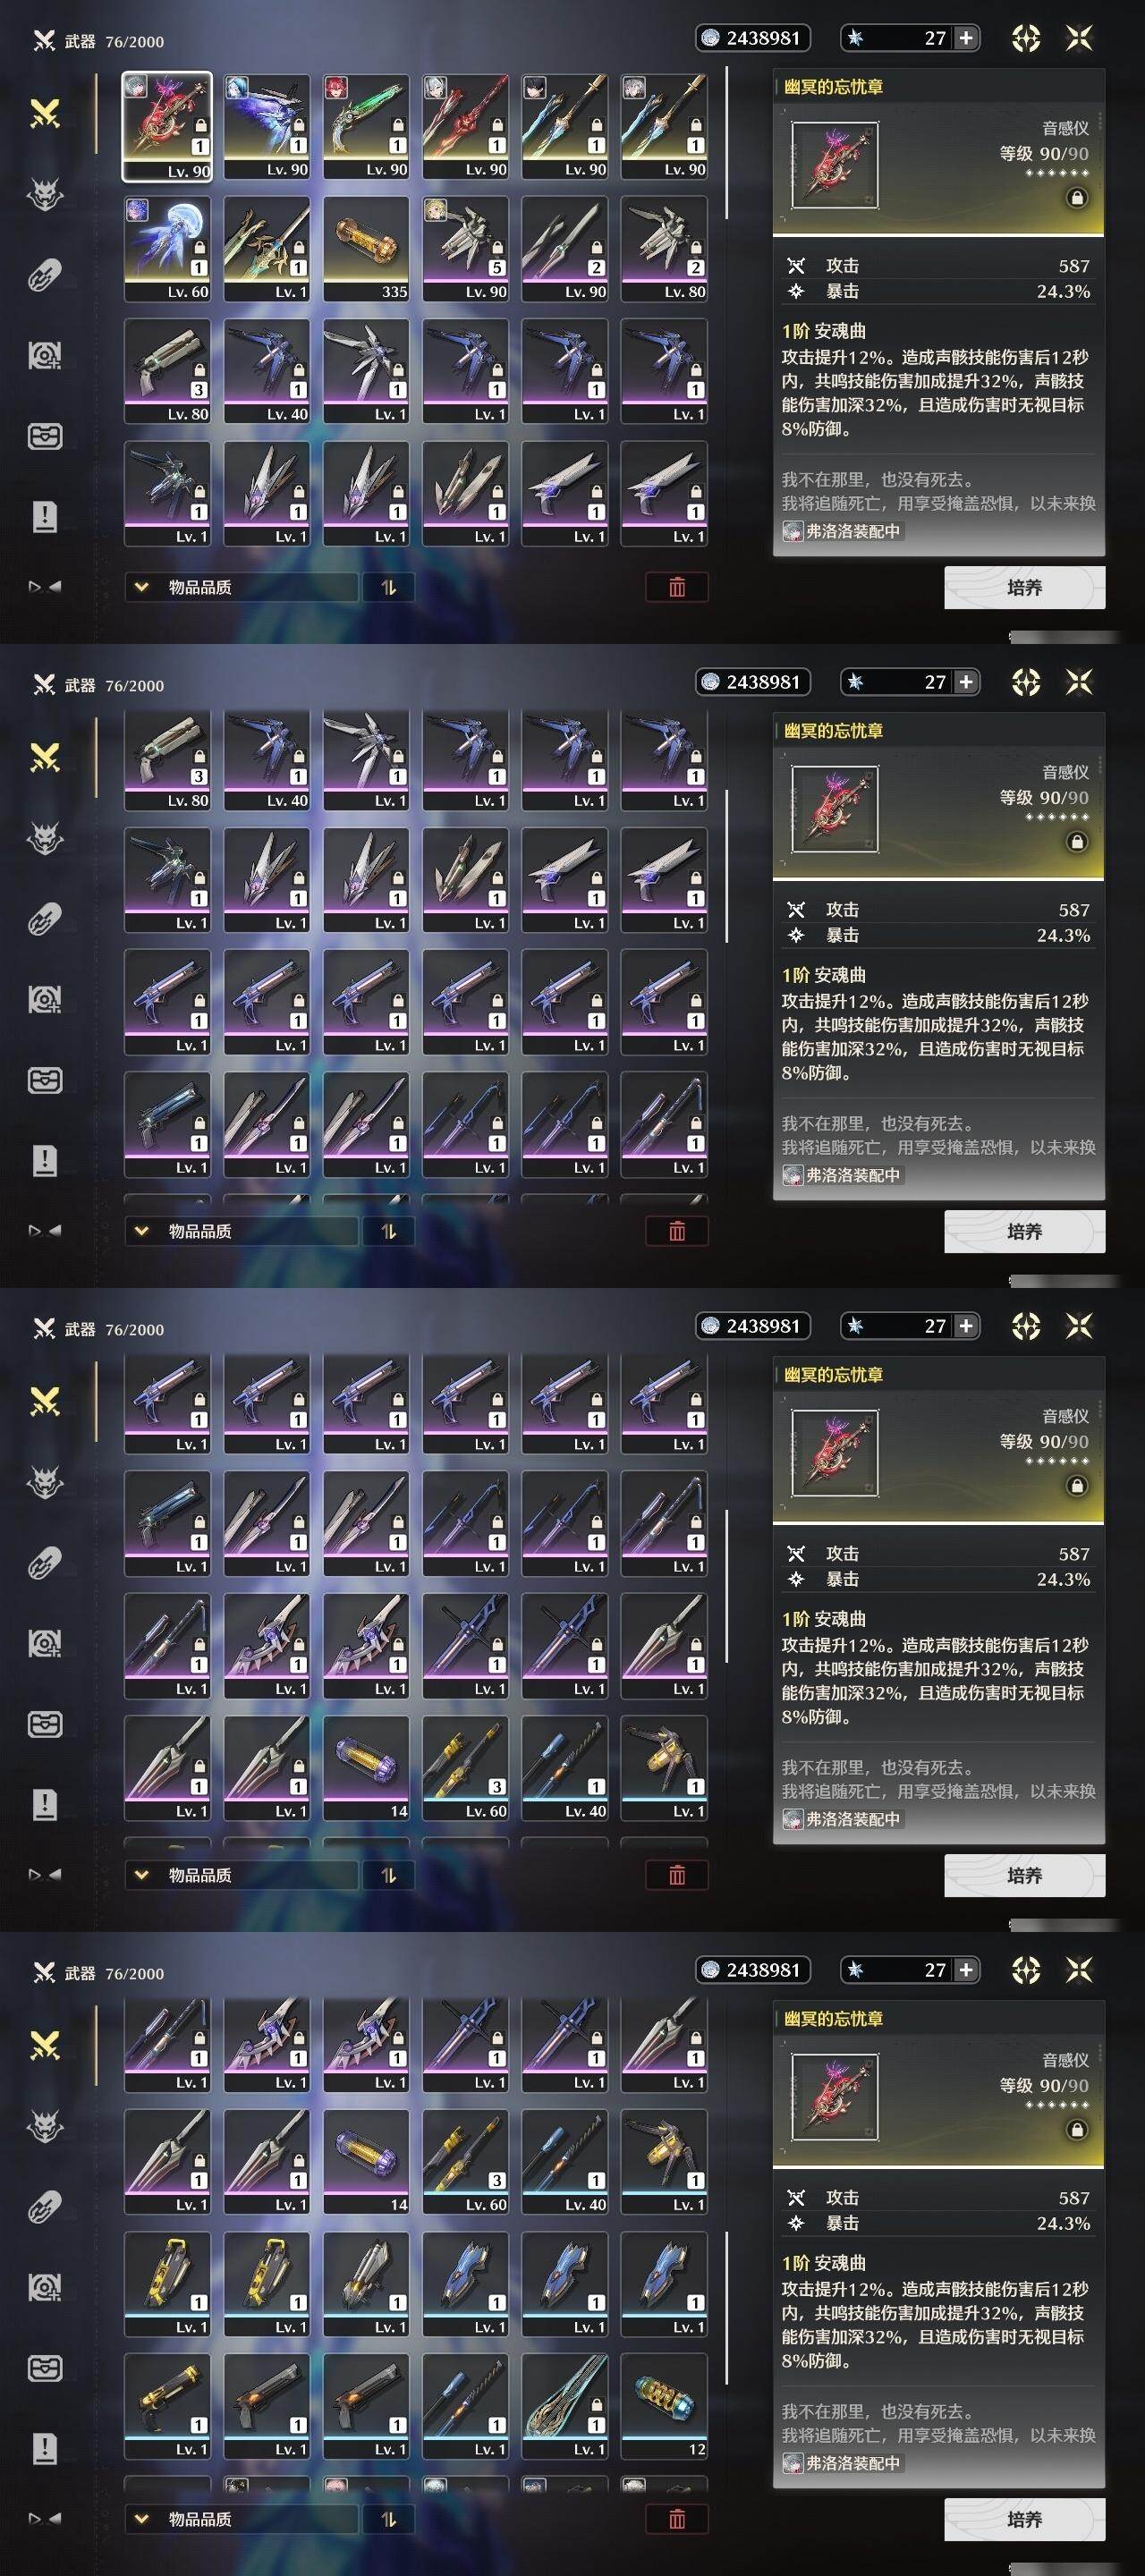The height and width of the screenshot is (2576, 1145).
Task: Select the Lv. 80 gauntlets with rank 2
Action: point(664,249)
